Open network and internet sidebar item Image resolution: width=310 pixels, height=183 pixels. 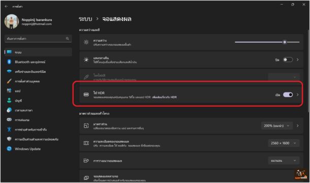38,71
